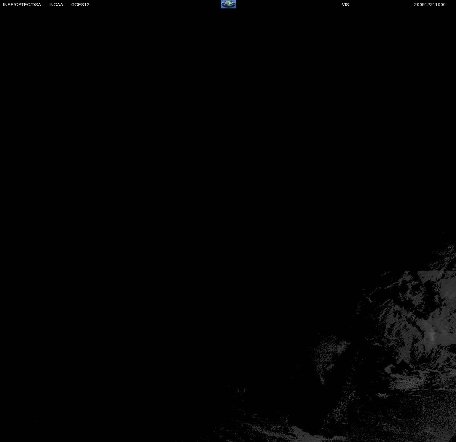Click the NOAA text label

57,5
